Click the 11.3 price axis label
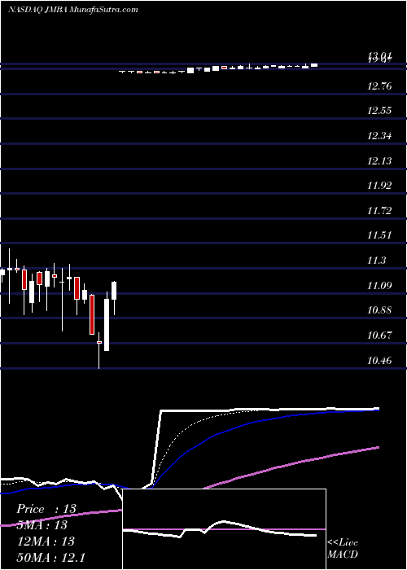Viewport: 407px width, 570px height. (376, 261)
